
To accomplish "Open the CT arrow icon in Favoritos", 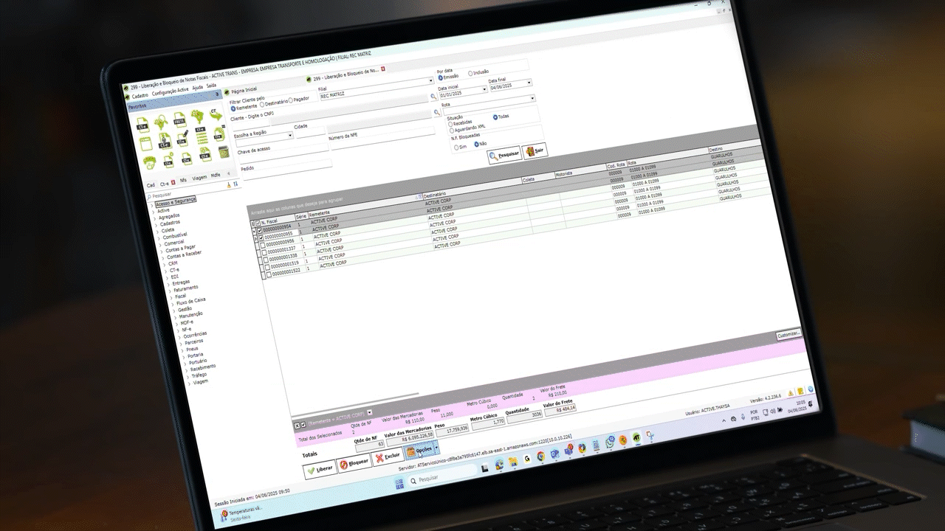I will 216,114.
